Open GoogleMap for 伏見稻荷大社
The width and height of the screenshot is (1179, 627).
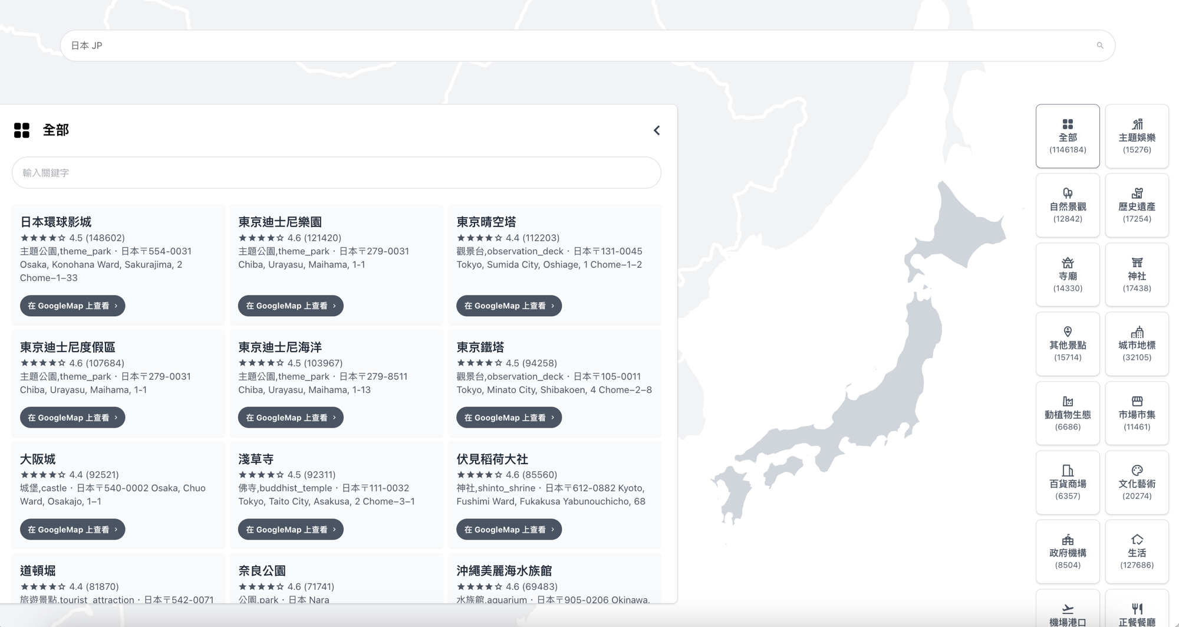(509, 530)
